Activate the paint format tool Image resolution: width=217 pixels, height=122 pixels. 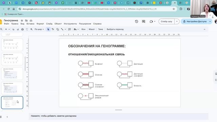[27, 29]
